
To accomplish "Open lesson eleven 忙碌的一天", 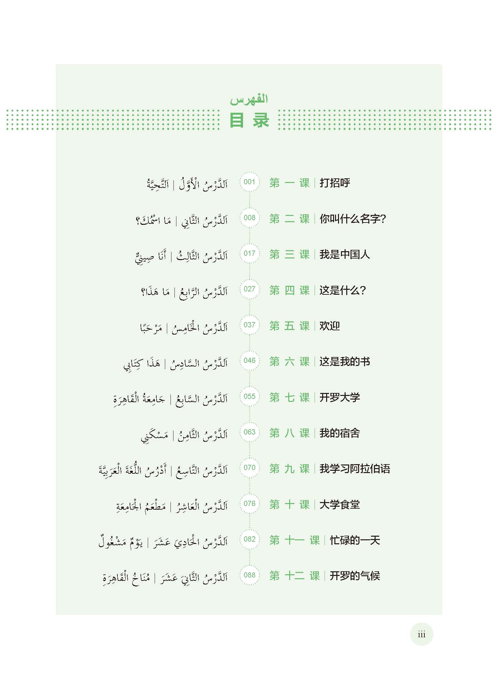I will (354, 540).
